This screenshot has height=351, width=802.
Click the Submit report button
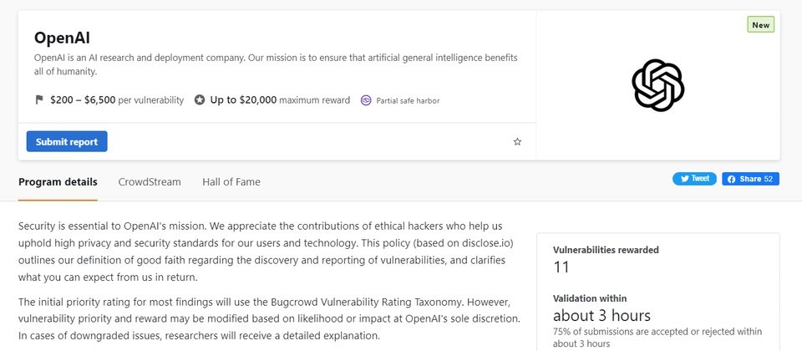tap(67, 142)
